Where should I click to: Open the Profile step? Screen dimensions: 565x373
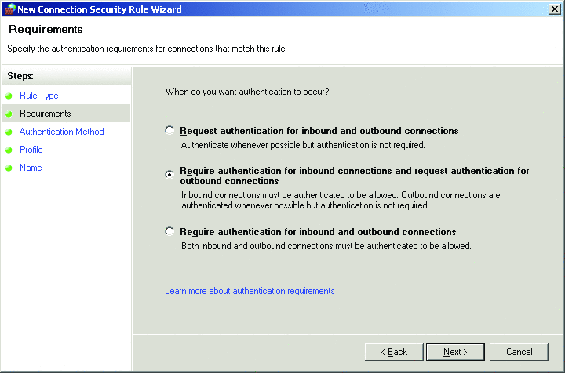click(x=31, y=150)
